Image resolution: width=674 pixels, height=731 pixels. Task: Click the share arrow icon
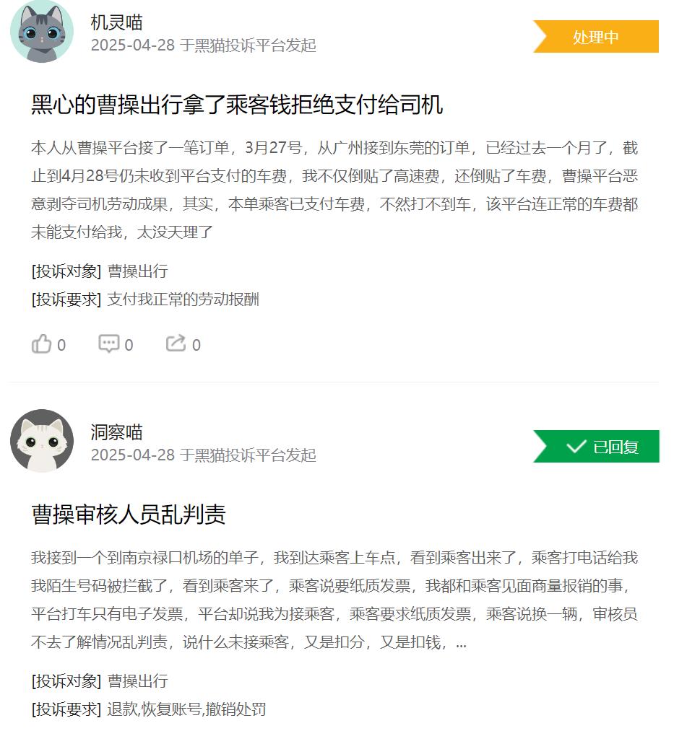[176, 343]
